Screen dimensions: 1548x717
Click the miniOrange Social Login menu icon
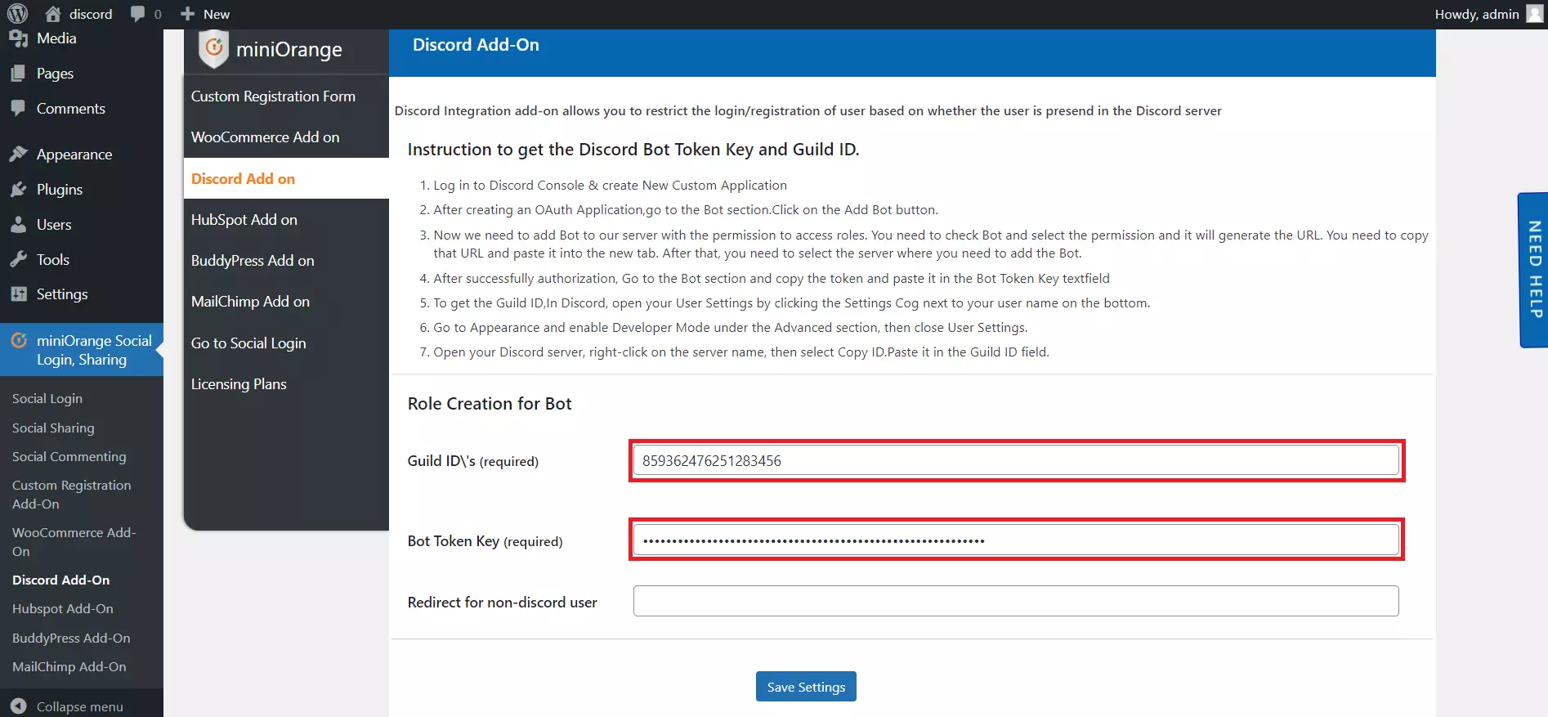click(x=19, y=341)
